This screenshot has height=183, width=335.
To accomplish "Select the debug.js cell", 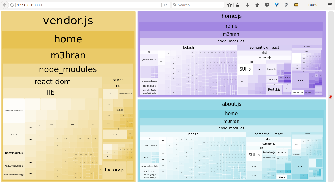I will (x=309, y=92).
